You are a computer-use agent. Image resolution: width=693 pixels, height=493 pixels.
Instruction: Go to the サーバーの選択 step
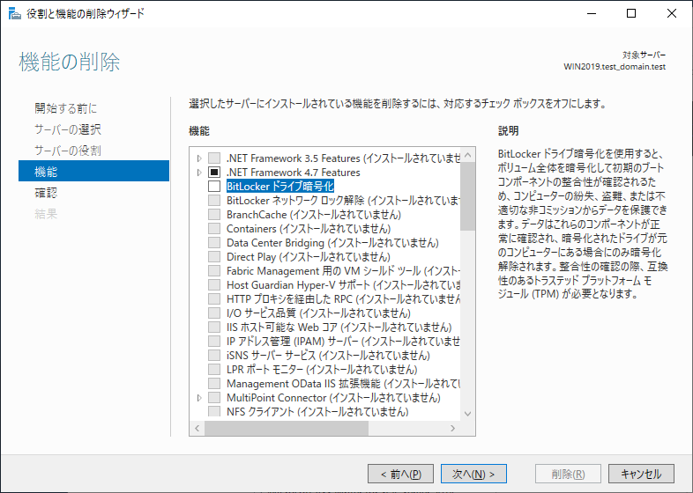tap(68, 129)
